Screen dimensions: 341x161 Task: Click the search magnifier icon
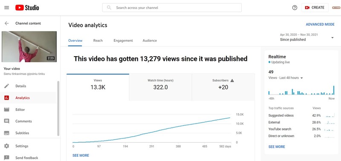tap(109, 8)
